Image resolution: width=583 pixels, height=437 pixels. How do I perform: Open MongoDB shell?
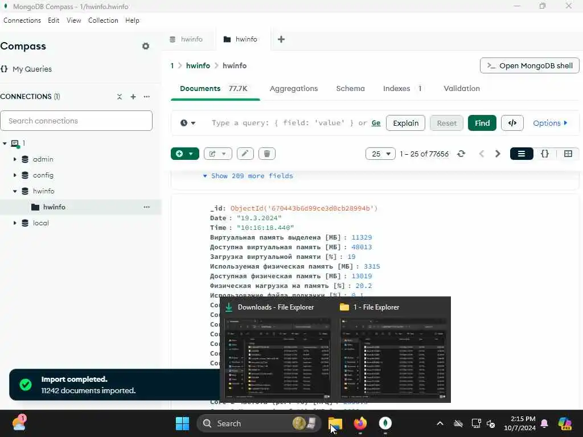(529, 66)
